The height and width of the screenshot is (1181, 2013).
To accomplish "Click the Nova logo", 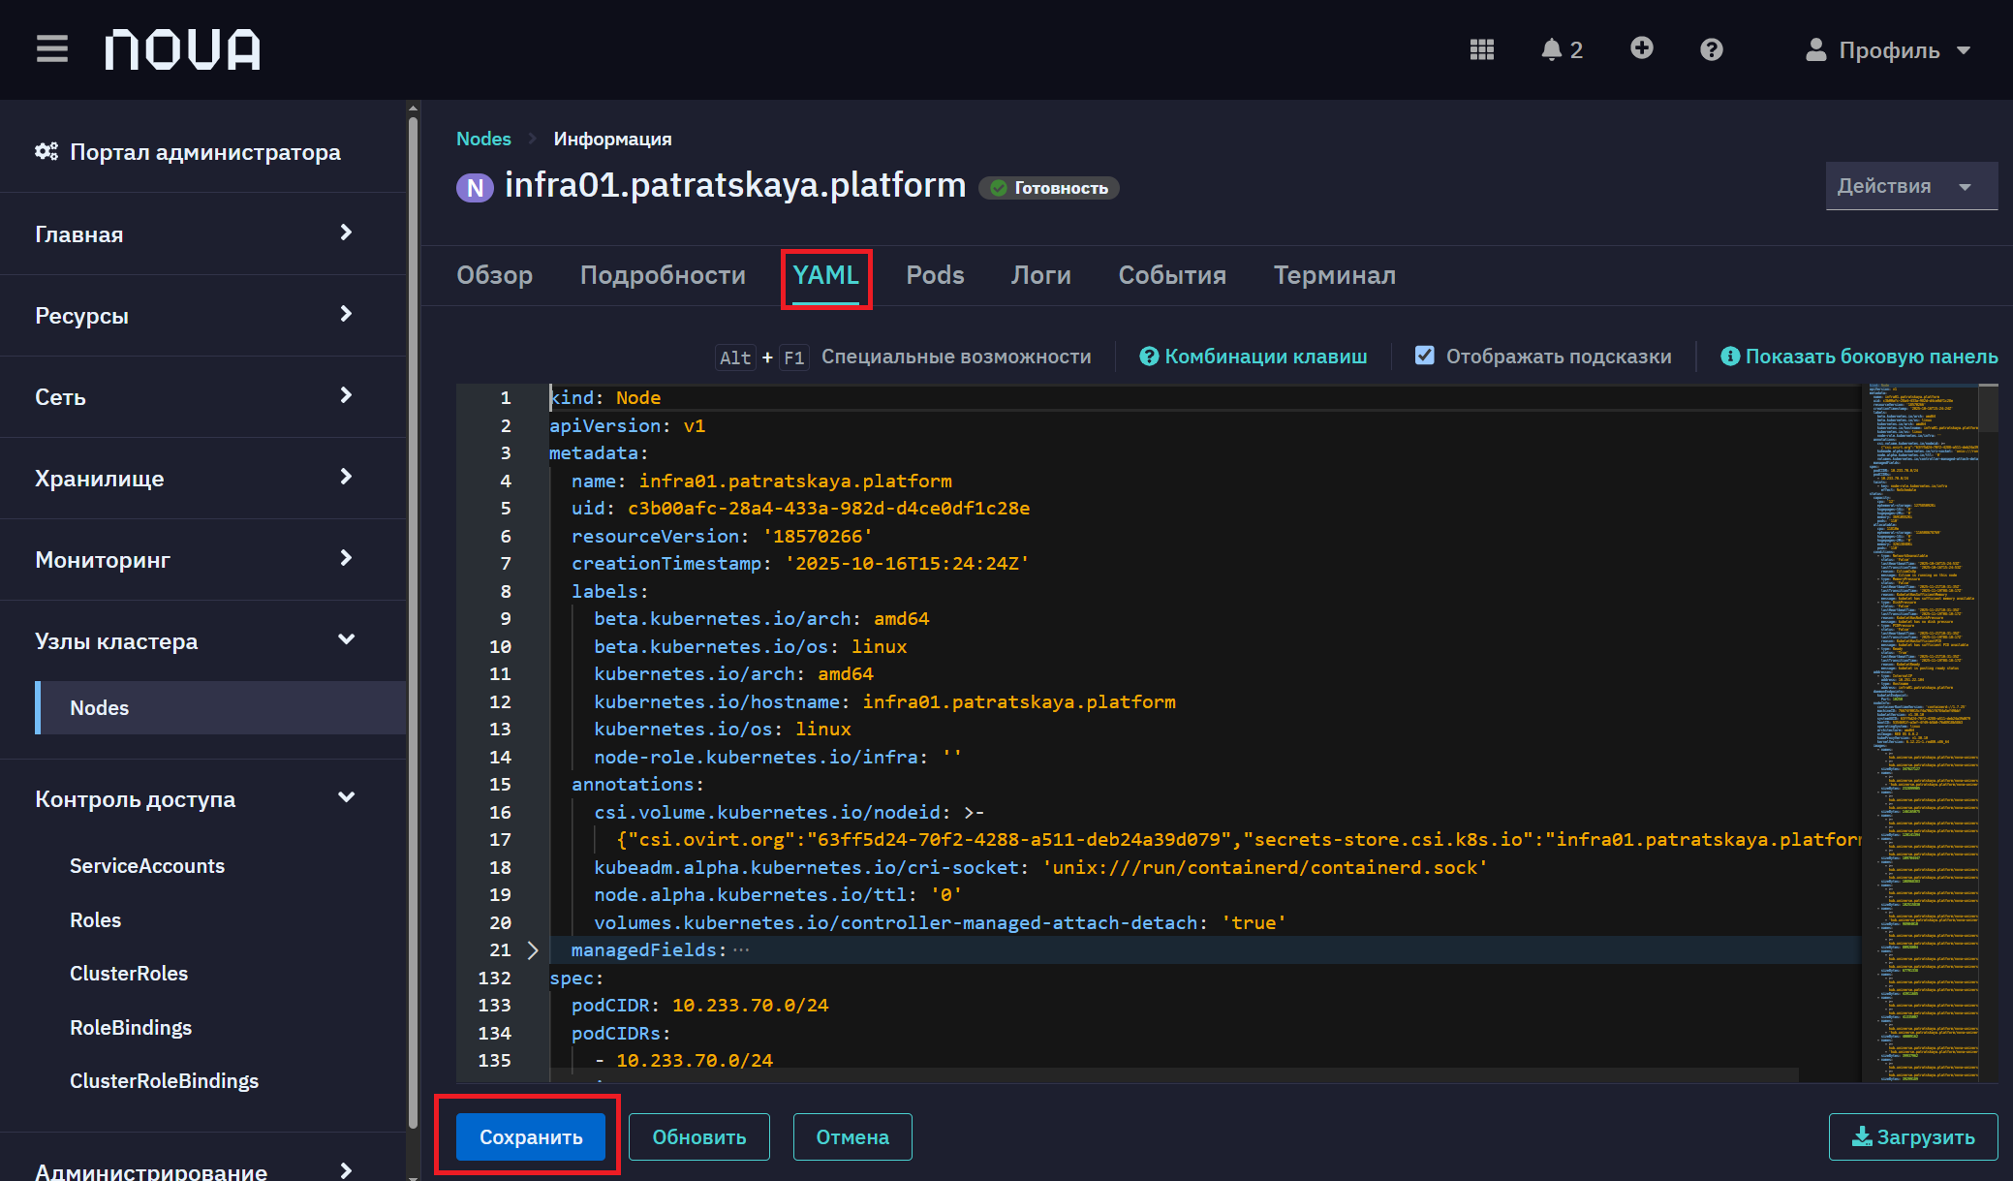I will click(x=183, y=49).
